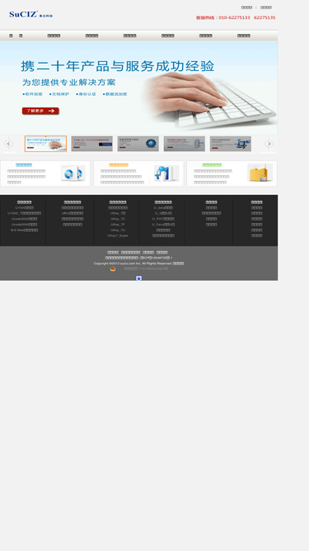Click the hotline number 010-62275133
309x551 pixels.
click(234, 17)
